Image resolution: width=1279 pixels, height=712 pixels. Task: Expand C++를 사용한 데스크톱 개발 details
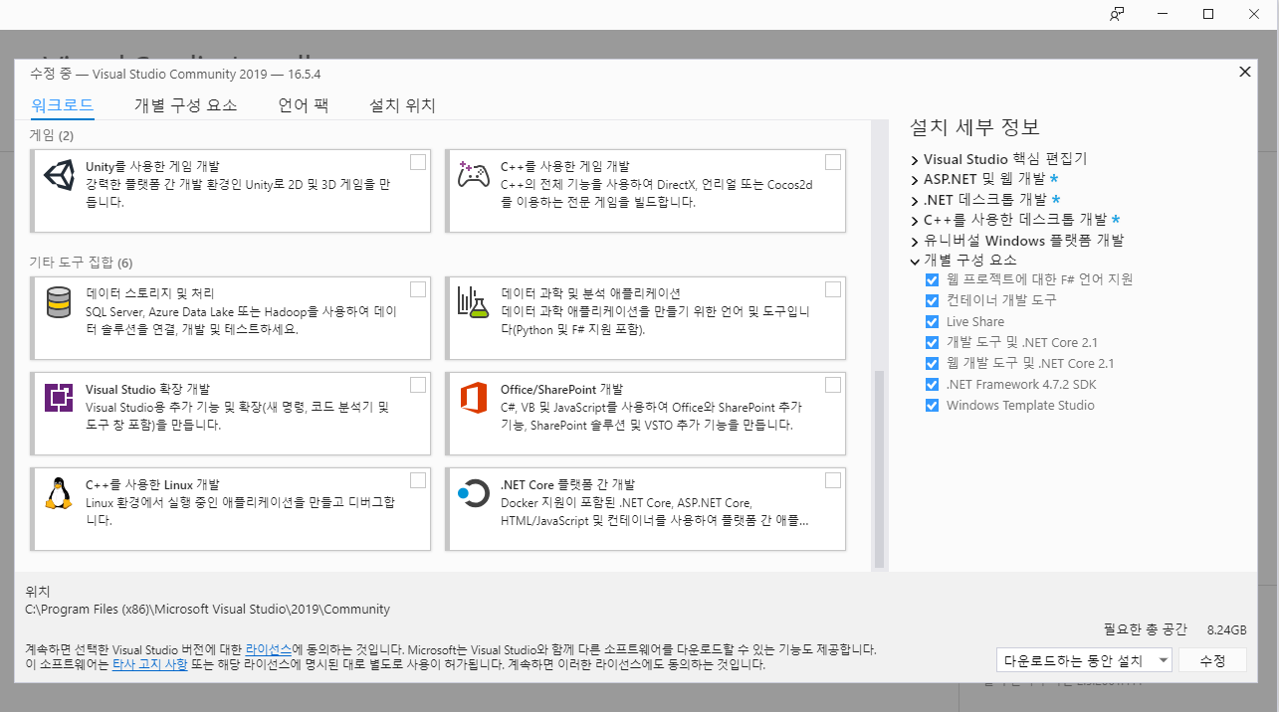click(915, 220)
